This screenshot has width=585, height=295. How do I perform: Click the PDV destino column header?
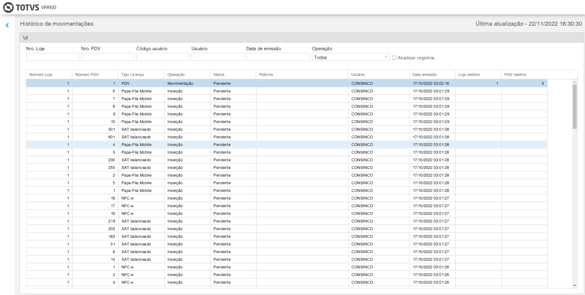524,75
